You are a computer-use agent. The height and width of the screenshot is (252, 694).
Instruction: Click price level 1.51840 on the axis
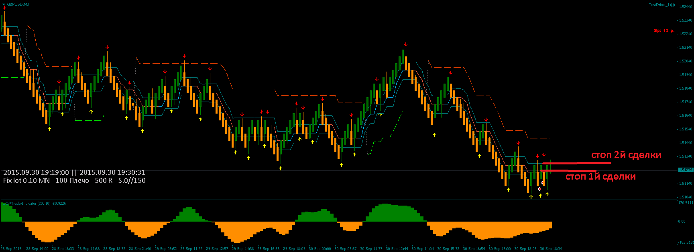[x=685, y=88]
